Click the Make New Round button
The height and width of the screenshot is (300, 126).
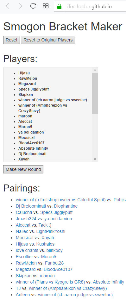click(23, 169)
